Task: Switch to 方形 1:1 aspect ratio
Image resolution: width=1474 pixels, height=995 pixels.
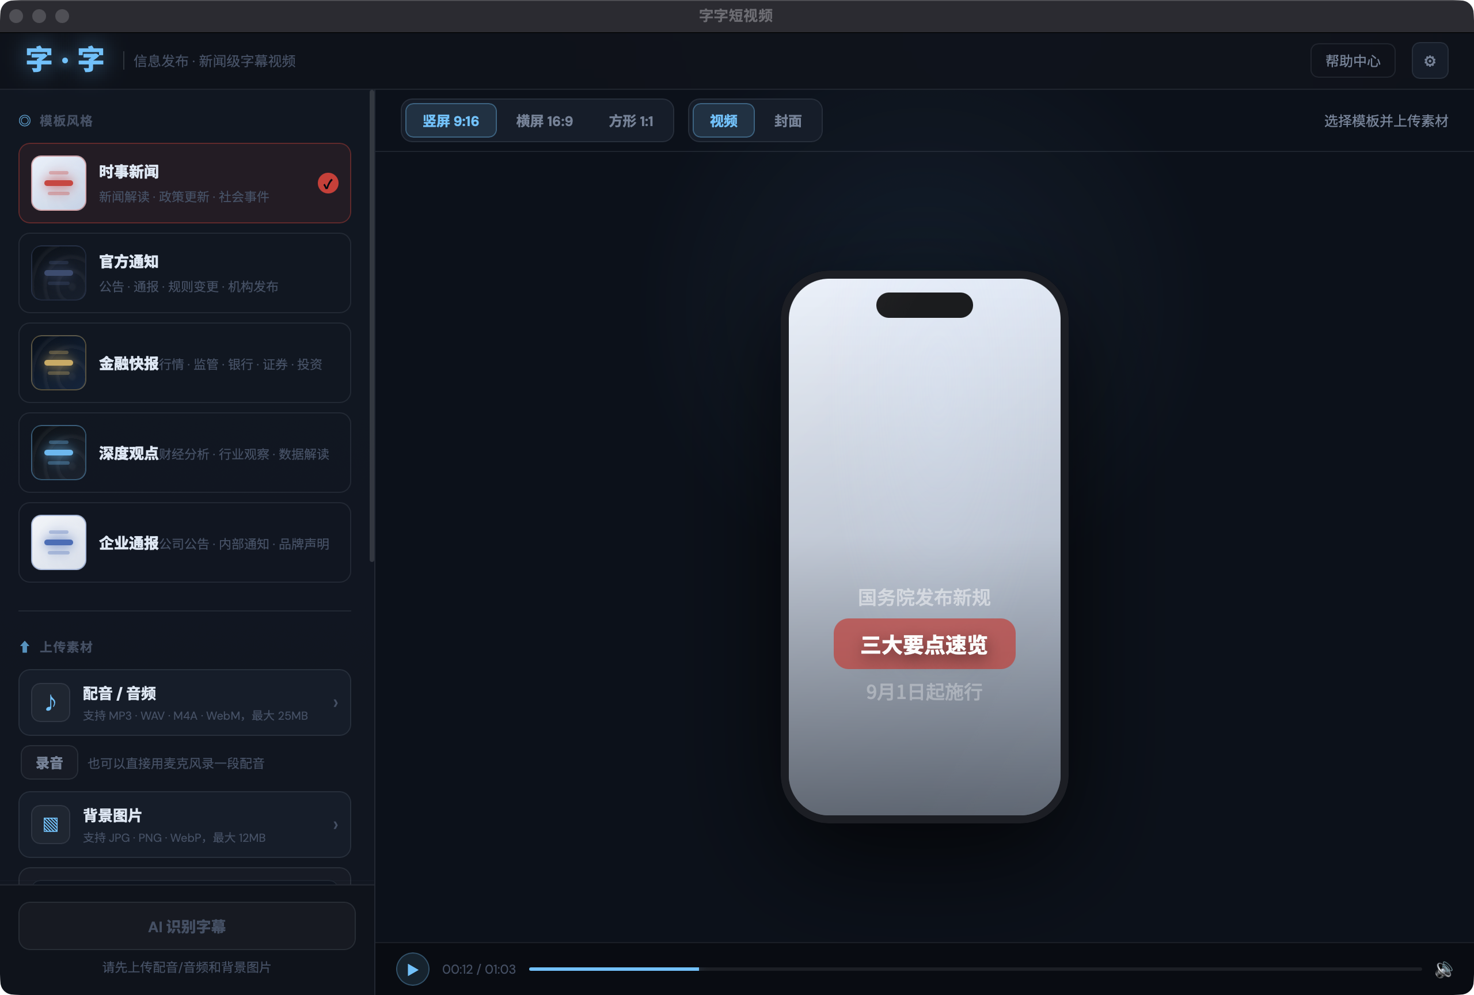Action: [630, 120]
